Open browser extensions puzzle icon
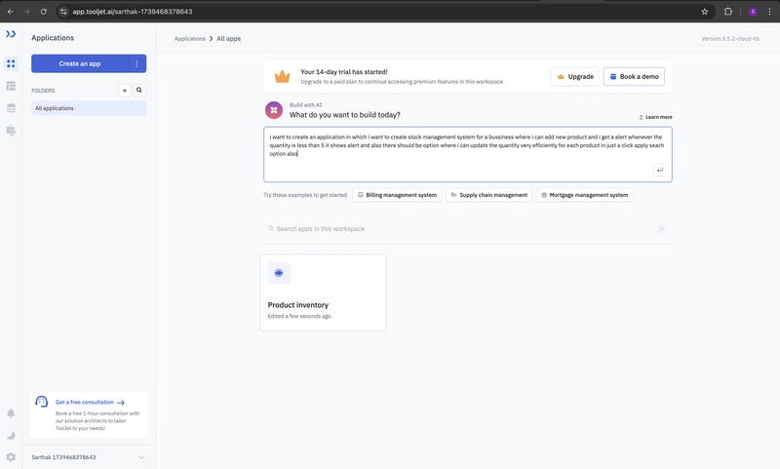 pyautogui.click(x=727, y=12)
